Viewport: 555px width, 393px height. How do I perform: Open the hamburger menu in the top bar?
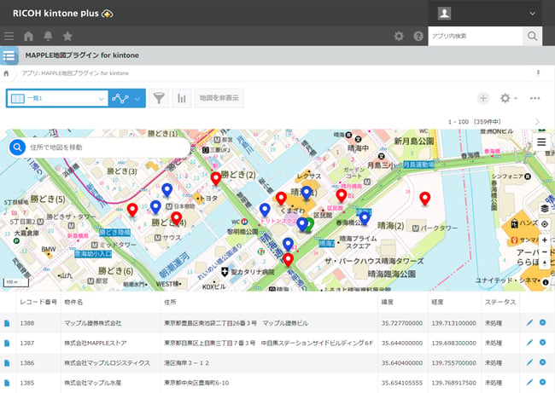pos(9,36)
